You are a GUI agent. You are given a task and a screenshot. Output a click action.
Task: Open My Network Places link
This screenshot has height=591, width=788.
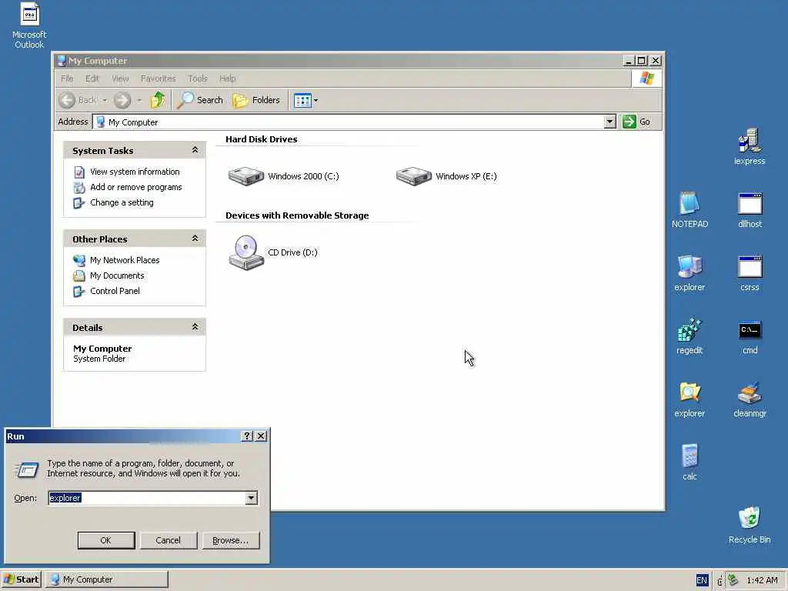tap(125, 260)
